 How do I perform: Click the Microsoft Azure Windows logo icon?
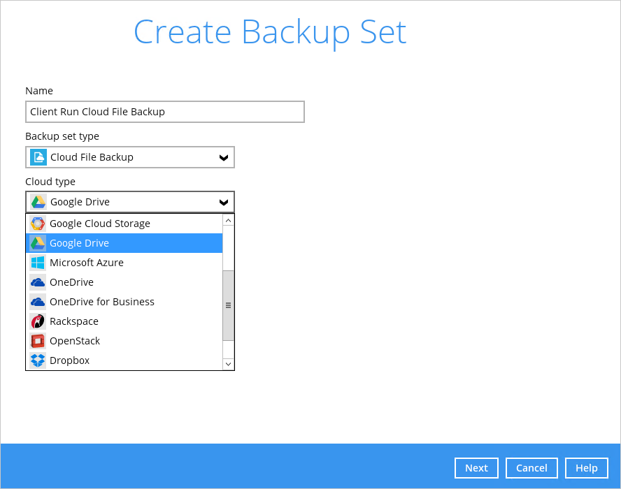(x=38, y=263)
